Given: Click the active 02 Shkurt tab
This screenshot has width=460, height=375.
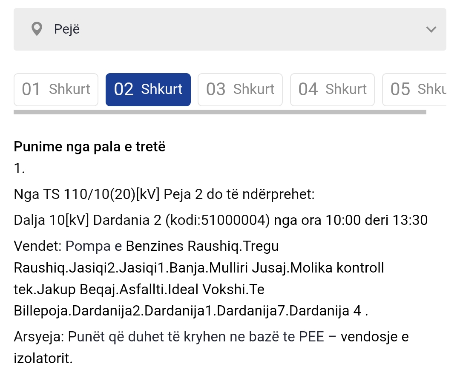Looking at the screenshot, I should 148,89.
